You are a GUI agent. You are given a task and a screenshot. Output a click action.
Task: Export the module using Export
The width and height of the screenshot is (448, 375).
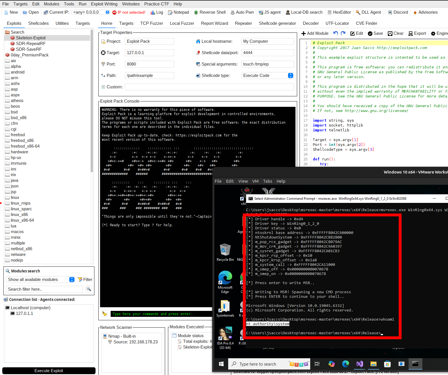click(417, 33)
